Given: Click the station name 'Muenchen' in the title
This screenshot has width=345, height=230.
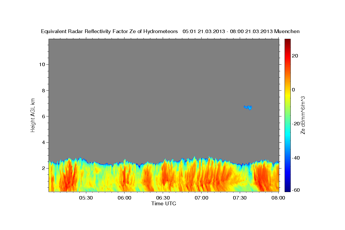Looking at the screenshot, I should point(287,32).
